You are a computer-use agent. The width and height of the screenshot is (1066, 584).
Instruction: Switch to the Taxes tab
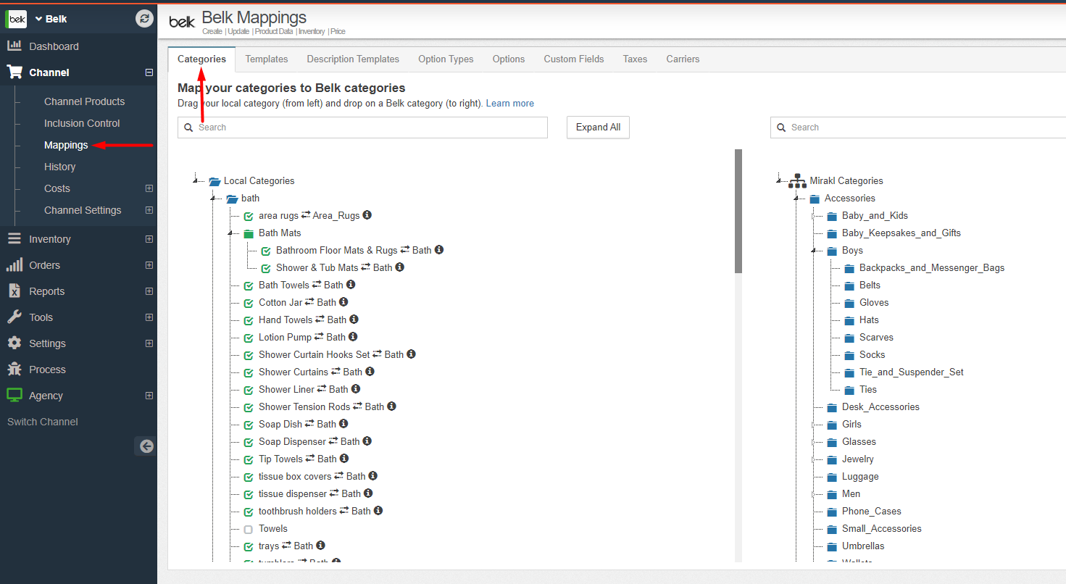pyautogui.click(x=635, y=59)
